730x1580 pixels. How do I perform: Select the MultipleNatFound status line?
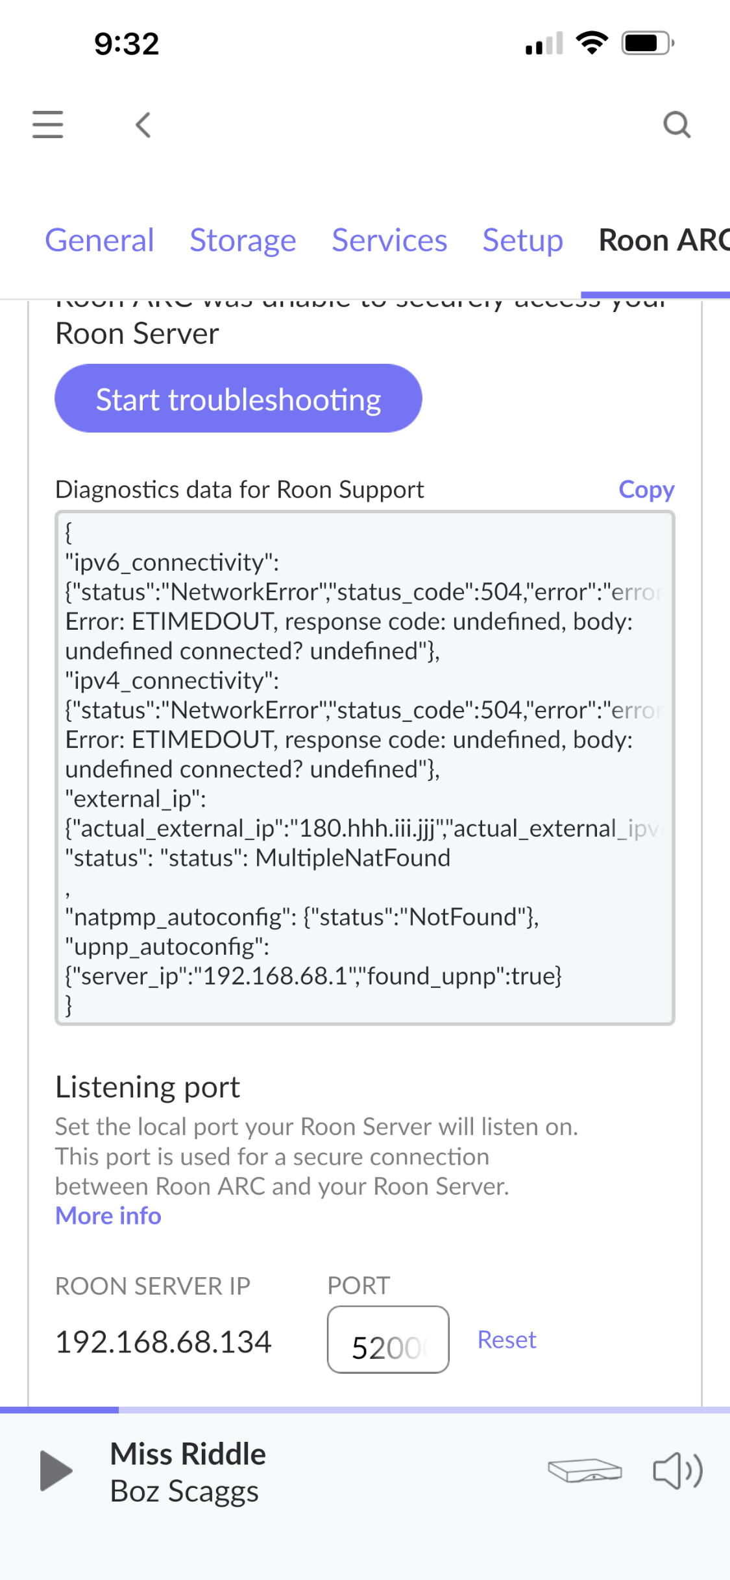tap(258, 857)
